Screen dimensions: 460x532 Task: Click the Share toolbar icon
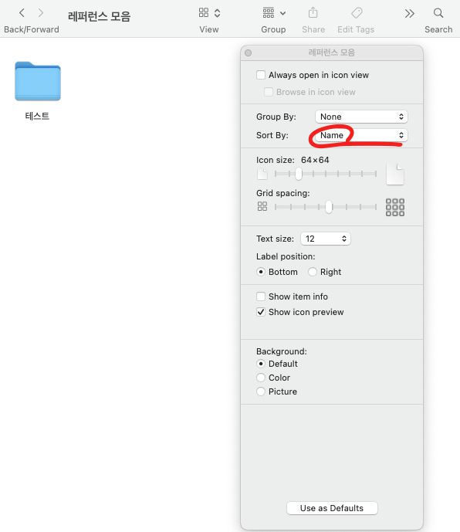313,13
